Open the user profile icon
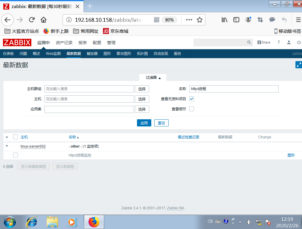The image size is (302, 229). pos(289,42)
